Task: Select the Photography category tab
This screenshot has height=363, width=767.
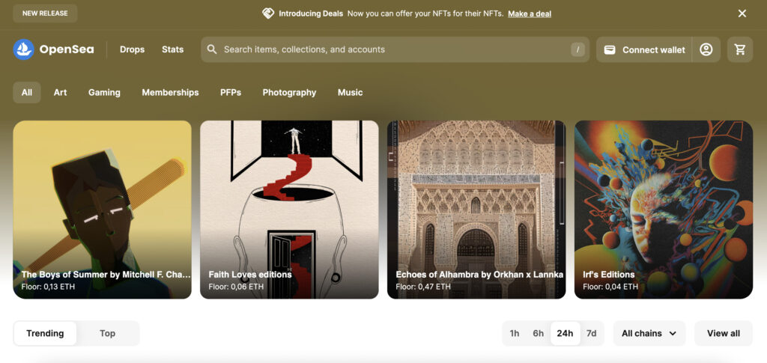Action: tap(289, 92)
